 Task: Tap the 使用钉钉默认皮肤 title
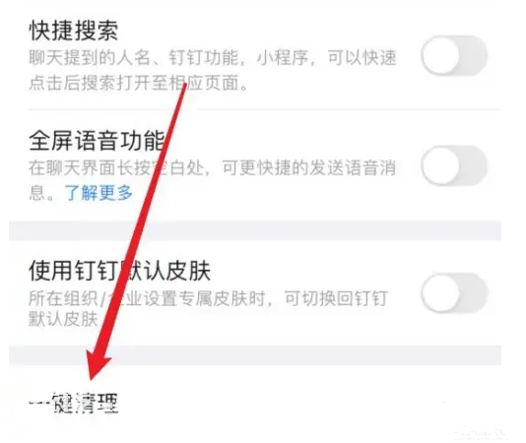[x=119, y=271]
